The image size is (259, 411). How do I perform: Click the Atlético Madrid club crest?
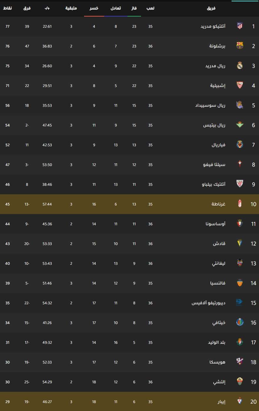point(240,26)
